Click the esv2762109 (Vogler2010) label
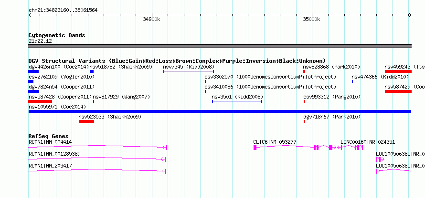The image size is (425, 198). point(62,77)
